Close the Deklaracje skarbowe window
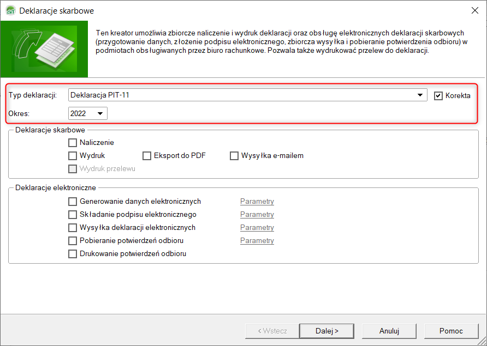 [474, 10]
